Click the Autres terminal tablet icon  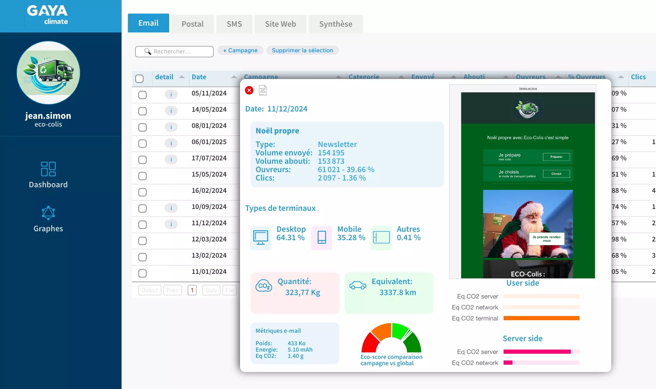(x=381, y=238)
